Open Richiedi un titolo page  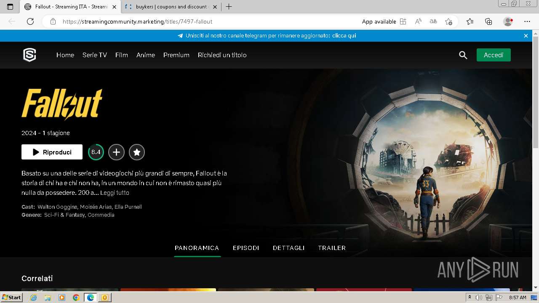[222, 55]
